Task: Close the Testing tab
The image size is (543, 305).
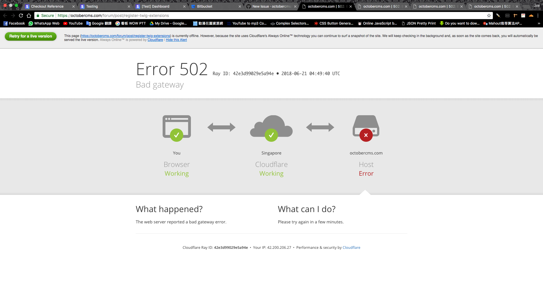Action: [129, 6]
